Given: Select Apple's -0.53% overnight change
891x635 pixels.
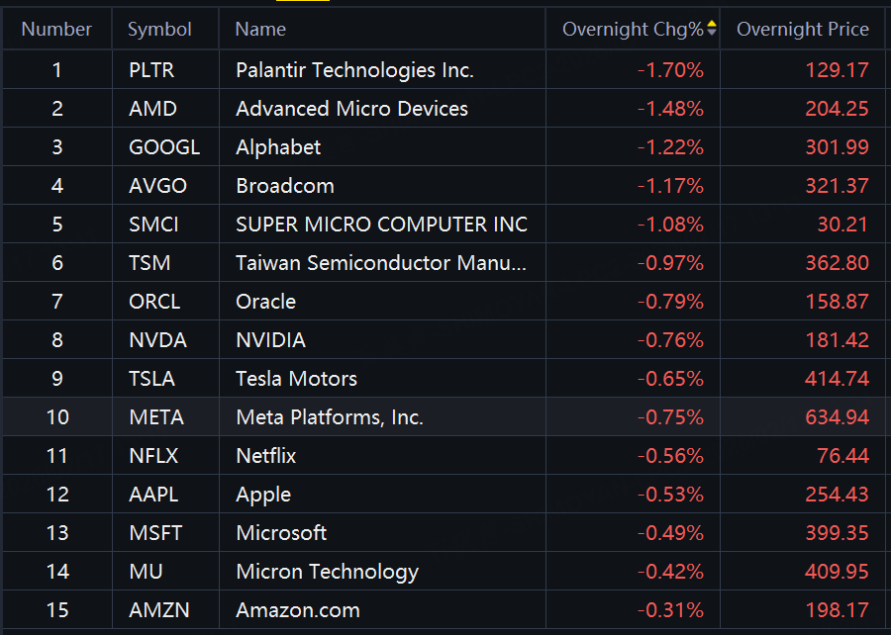Looking at the screenshot, I should click(671, 495).
